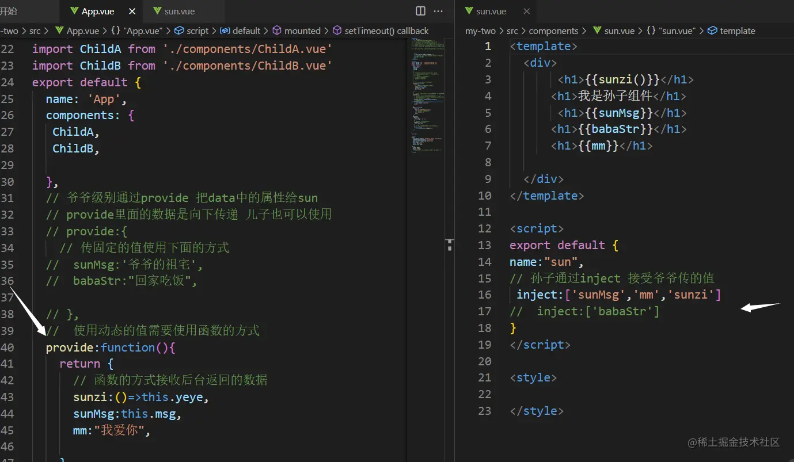Screen dimensions: 794x462
Task: Click the template symbol icon in the right breadcrumb
Action: [712, 30]
